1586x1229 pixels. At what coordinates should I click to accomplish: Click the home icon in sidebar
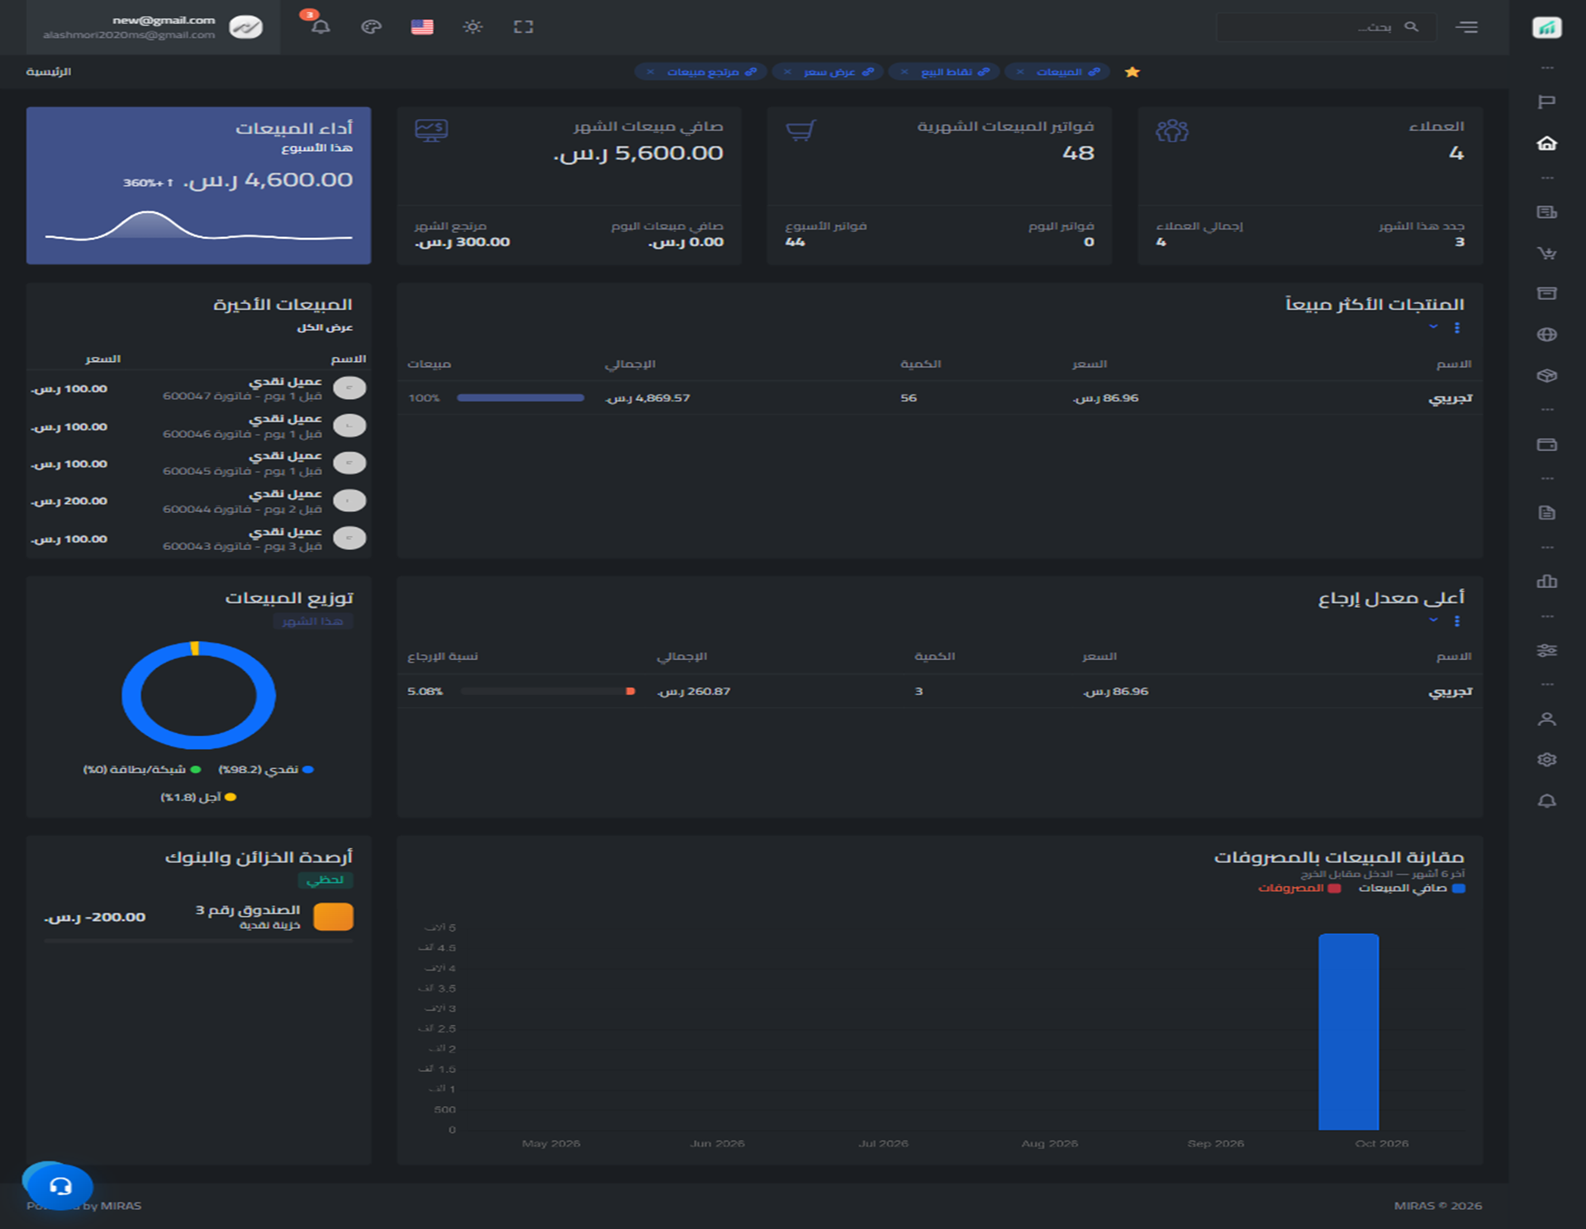click(x=1546, y=144)
